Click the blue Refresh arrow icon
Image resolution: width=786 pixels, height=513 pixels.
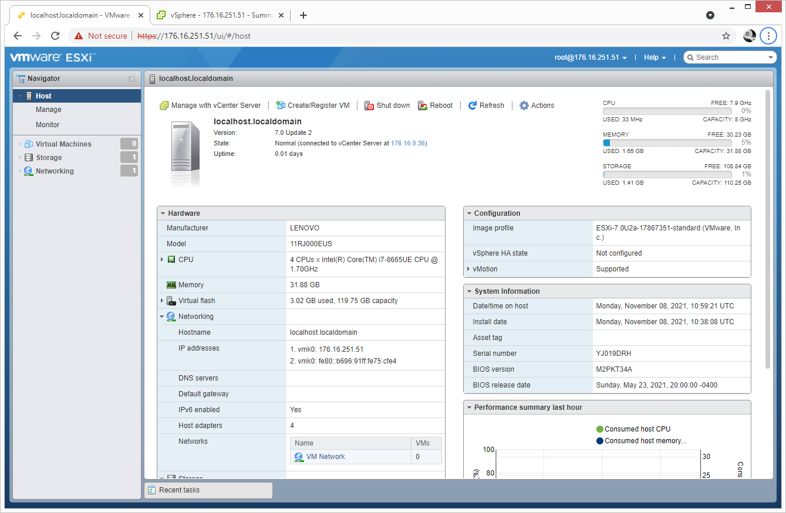click(473, 106)
